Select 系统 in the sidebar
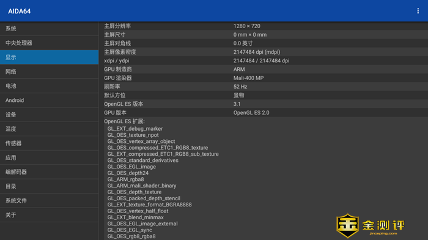 pyautogui.click(x=49, y=29)
